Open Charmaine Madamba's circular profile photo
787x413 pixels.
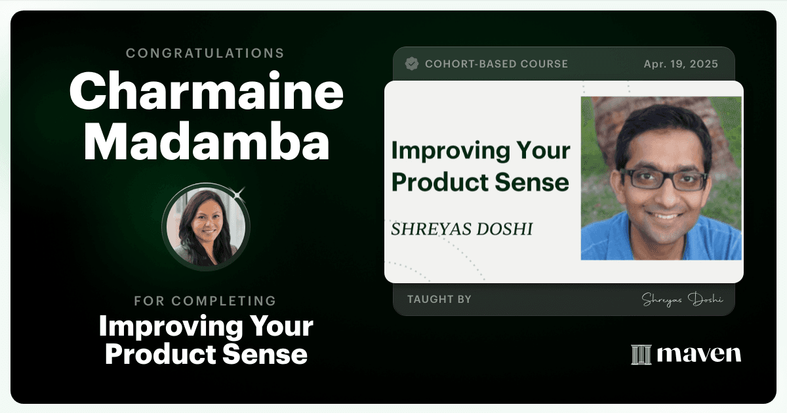click(x=205, y=227)
